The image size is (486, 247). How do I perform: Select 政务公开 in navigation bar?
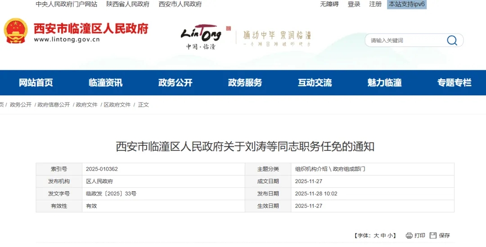tap(175, 83)
